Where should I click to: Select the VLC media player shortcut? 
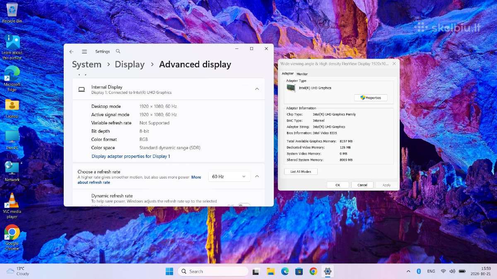pos(12,206)
